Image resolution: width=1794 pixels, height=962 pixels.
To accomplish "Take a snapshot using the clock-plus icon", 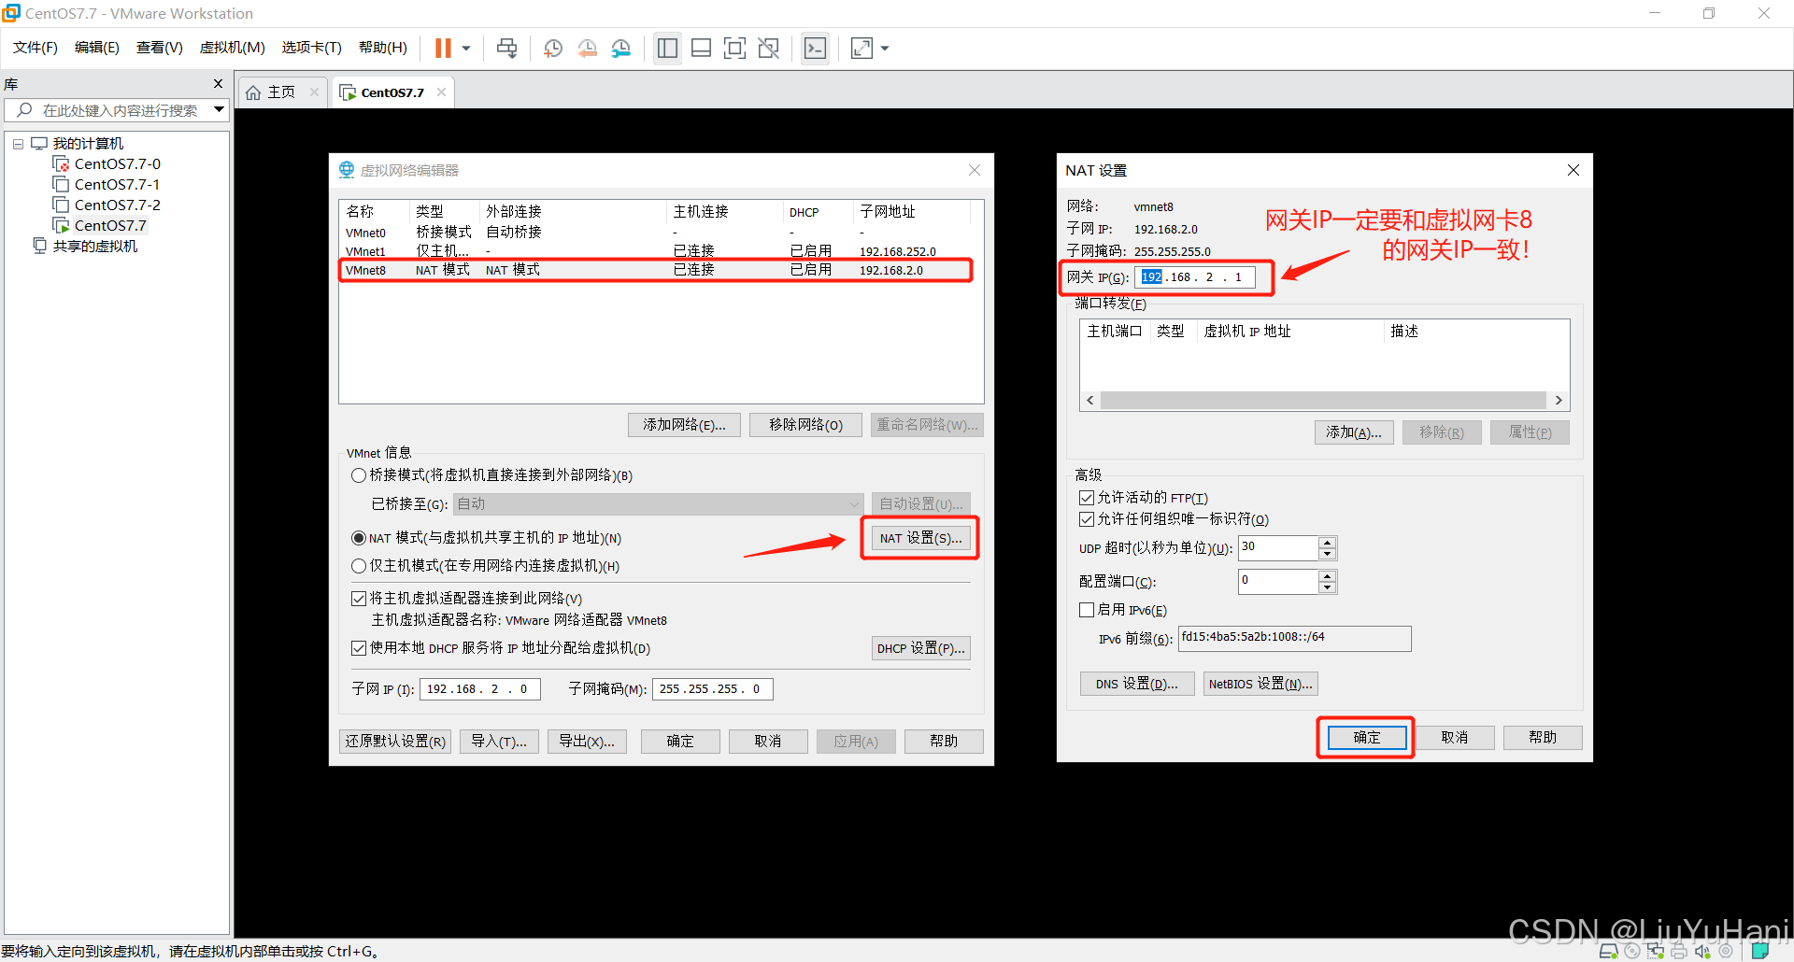I will [553, 49].
